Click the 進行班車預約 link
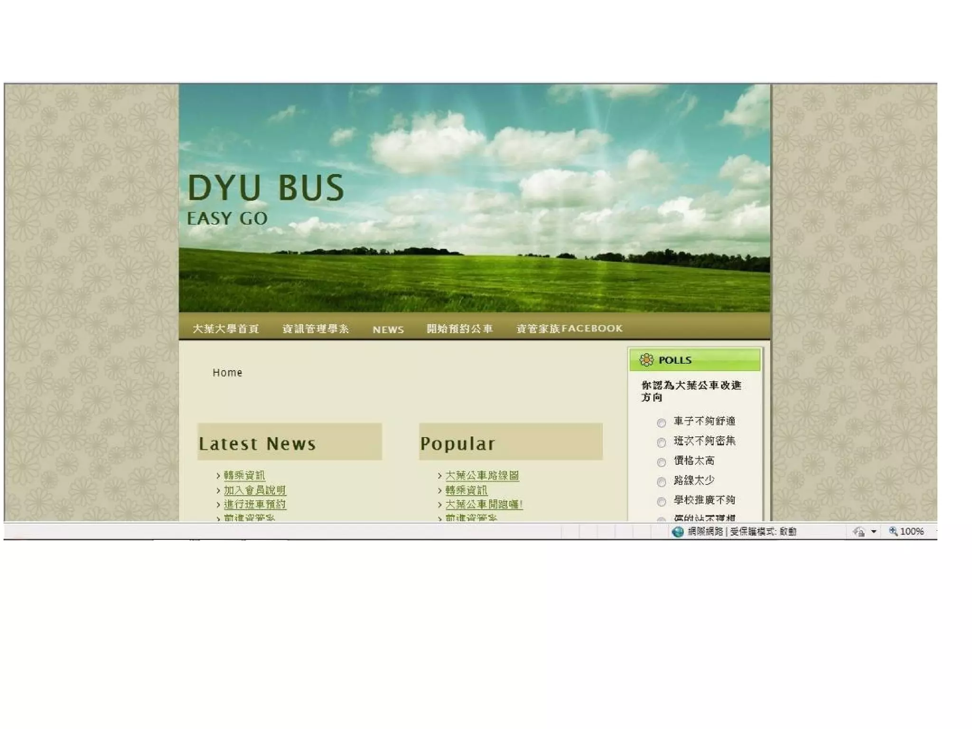 pos(255,504)
